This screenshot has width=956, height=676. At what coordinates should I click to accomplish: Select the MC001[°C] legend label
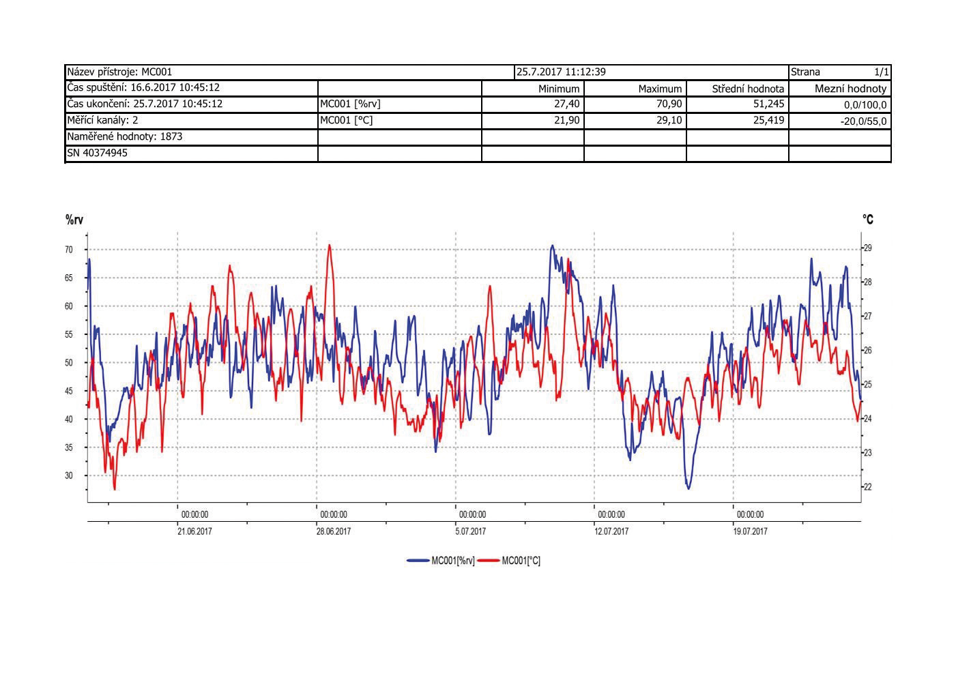coord(521,561)
